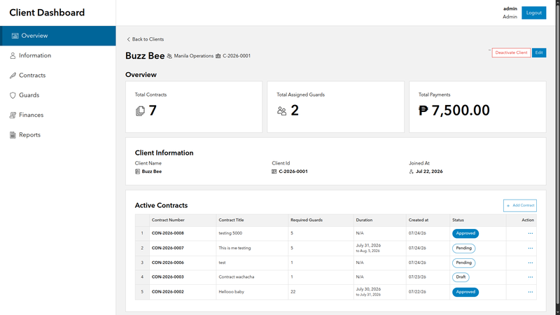
Task: Open action menu for CON-2026-0007
Action: pyautogui.click(x=531, y=248)
